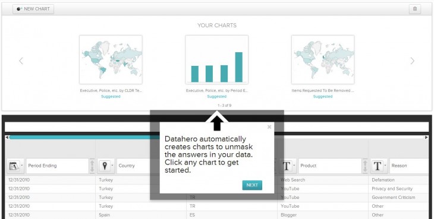Click the Product column name field

(x=330, y=166)
